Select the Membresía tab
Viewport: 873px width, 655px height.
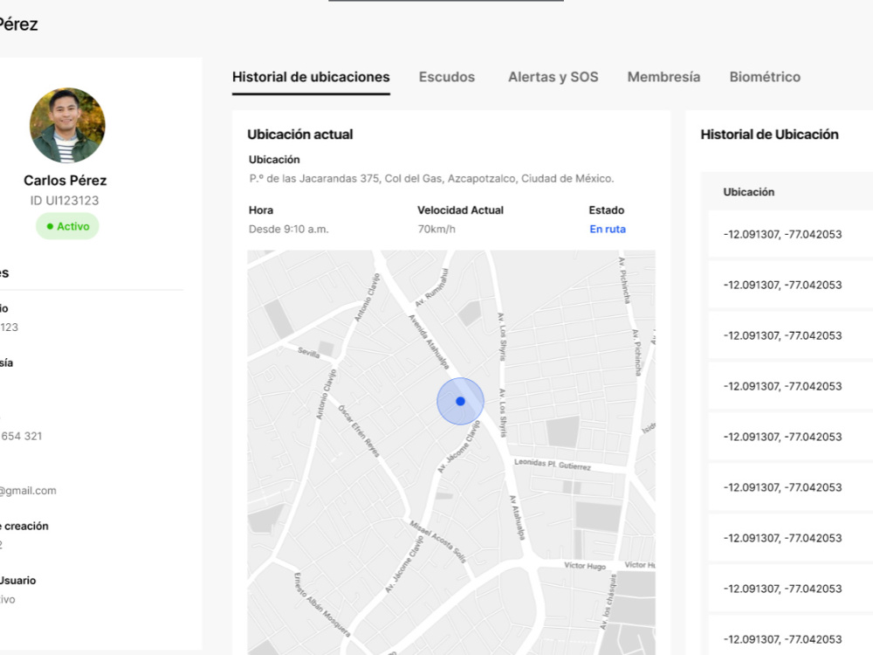(663, 77)
